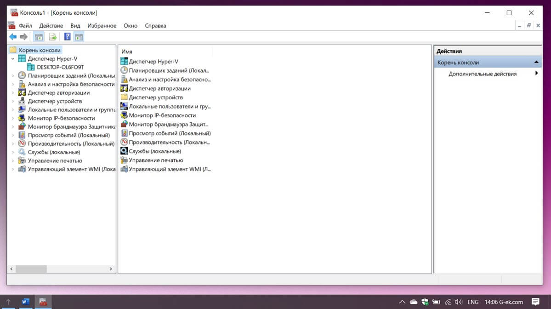
Task: Minimize the inner console child window
Action: (519, 25)
